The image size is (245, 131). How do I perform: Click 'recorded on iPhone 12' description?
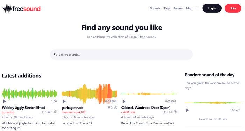(77, 123)
